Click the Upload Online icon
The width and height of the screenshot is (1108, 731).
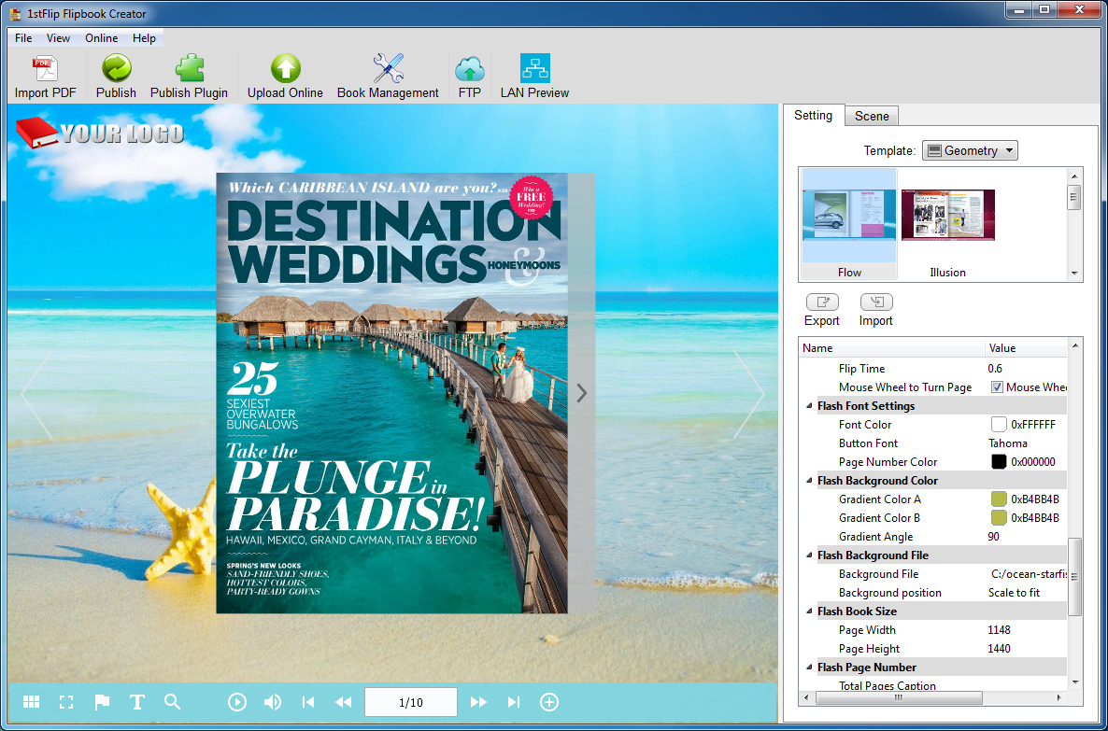(x=285, y=70)
